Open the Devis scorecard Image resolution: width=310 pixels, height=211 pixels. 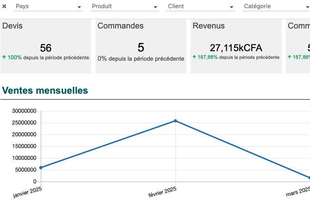(x=46, y=46)
